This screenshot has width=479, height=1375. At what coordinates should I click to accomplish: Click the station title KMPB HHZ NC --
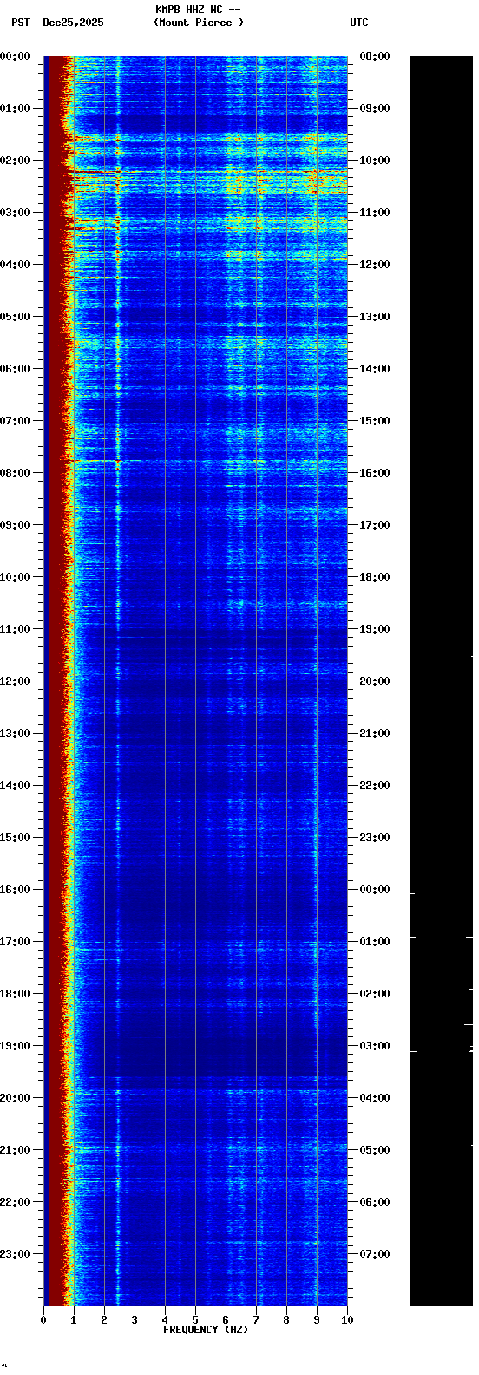click(x=198, y=10)
